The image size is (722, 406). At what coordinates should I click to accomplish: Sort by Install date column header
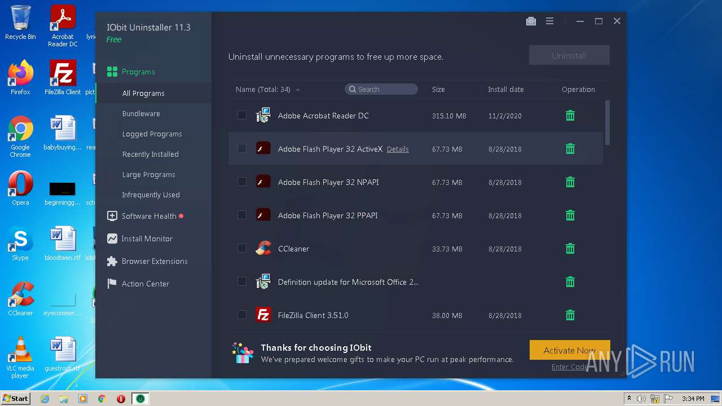point(506,90)
